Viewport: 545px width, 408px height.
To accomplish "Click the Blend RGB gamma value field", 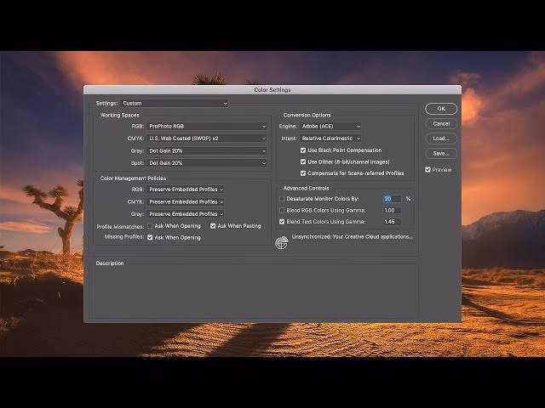I will [392, 210].
